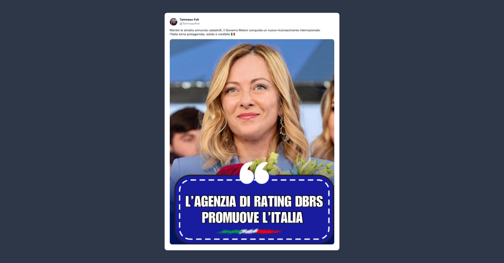
Task: Click the white quotation marks icon
Action: coord(255,173)
